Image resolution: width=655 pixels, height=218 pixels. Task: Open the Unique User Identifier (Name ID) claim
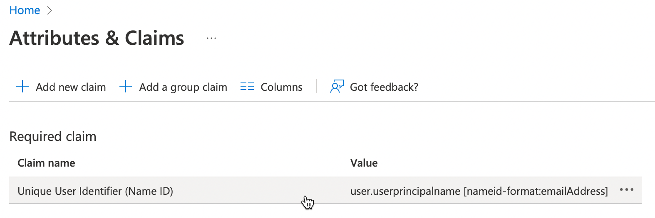pos(95,191)
